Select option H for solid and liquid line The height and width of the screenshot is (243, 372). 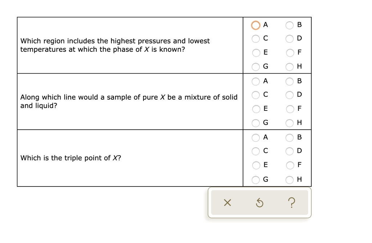point(290,123)
